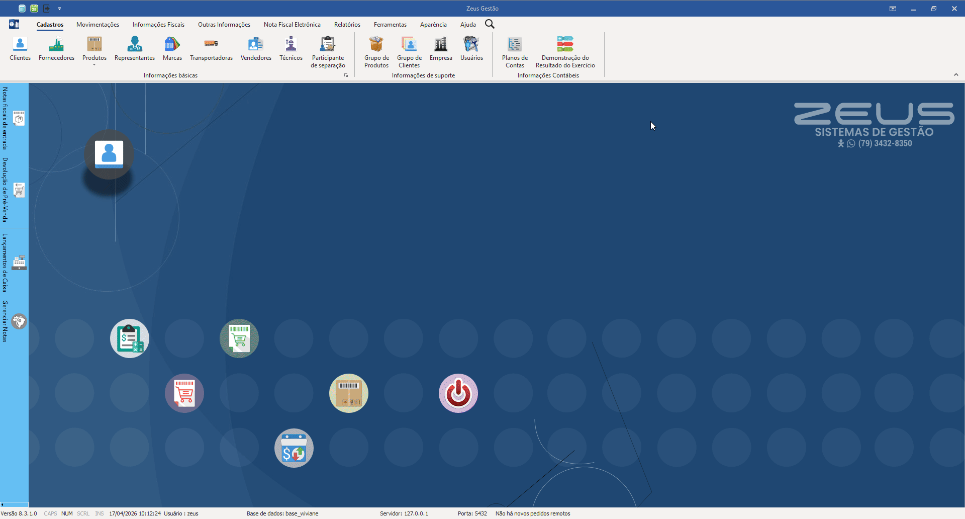Screen dimensions: 965x519
Task: Close the Zeus Gestão window
Action: 954,9
